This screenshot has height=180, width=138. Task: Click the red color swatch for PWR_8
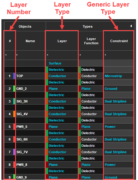(14, 165)
